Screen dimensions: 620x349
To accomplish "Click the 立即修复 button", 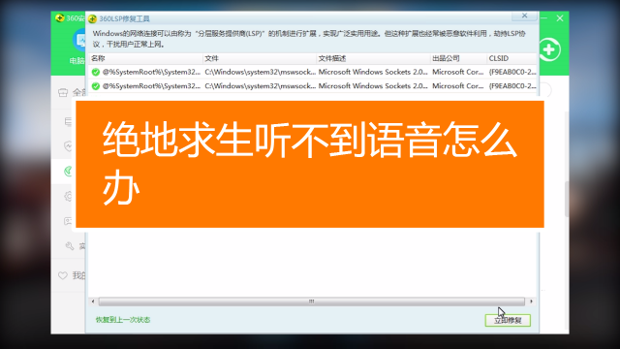I will pyautogui.click(x=508, y=320).
